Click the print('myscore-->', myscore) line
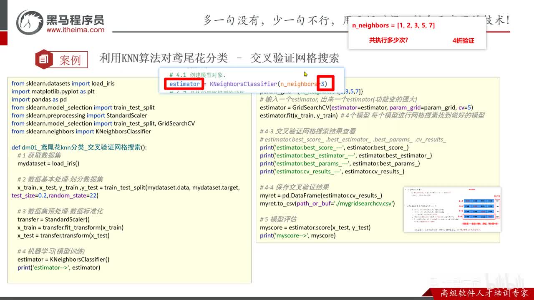Viewport: 534px width, 300px height. click(x=297, y=235)
